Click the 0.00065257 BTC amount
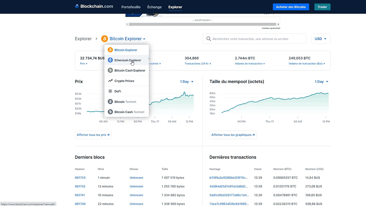The width and height of the screenshot is (366, 206). 285,178
